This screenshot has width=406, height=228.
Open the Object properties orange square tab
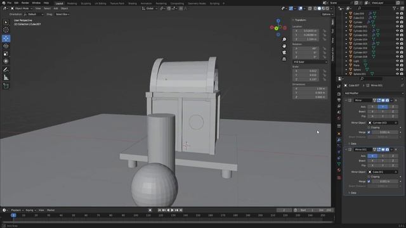(339, 134)
